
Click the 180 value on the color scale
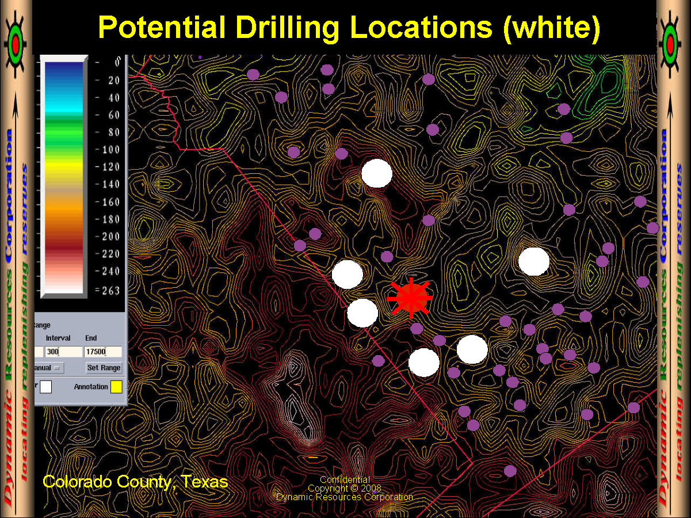(x=110, y=219)
